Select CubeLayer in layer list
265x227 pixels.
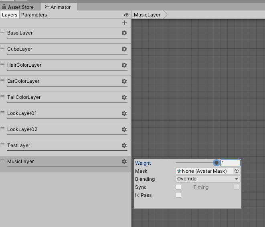tap(66, 51)
